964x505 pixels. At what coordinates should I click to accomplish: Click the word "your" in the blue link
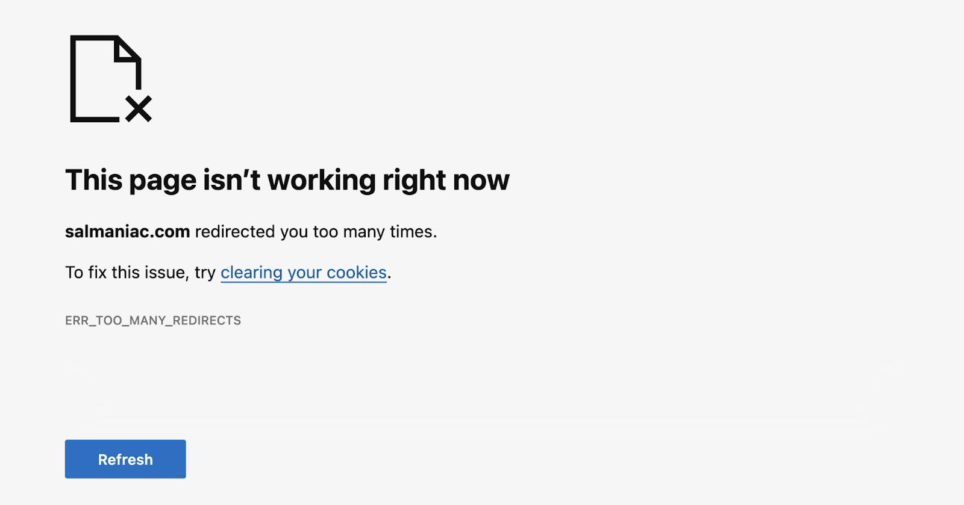click(304, 274)
